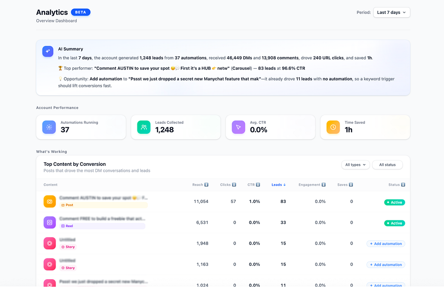Sort by the Engagement column header
444x287 pixels.
click(312, 185)
